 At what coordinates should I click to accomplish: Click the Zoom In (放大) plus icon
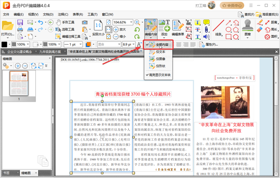pyautogui.click(x=116, y=29)
